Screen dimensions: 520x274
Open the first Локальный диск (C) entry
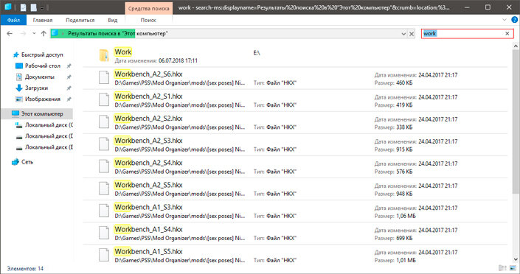(x=49, y=125)
